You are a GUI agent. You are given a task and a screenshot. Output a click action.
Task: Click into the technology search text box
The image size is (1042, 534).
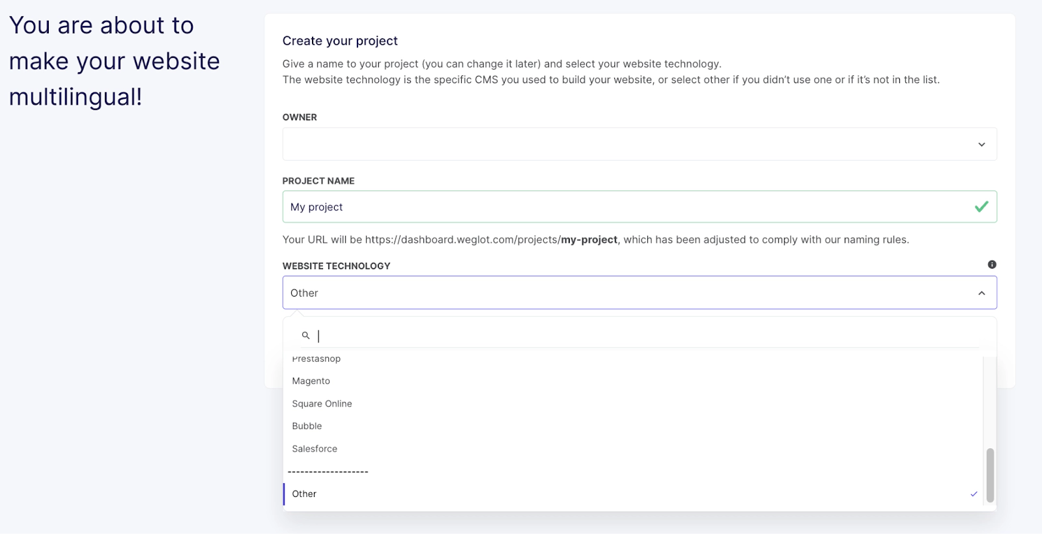645,336
